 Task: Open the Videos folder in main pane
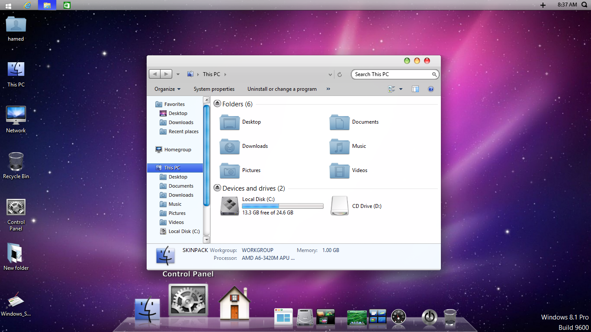349,170
